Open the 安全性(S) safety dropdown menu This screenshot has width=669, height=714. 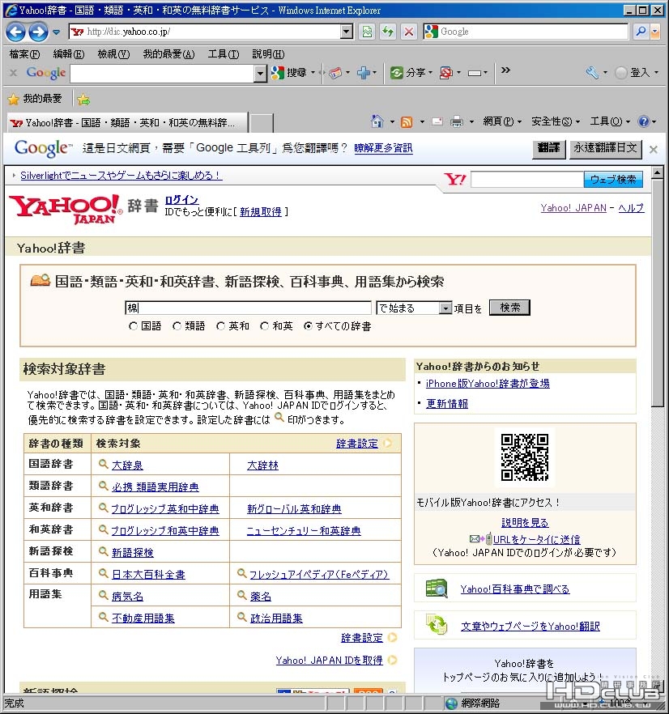556,121
